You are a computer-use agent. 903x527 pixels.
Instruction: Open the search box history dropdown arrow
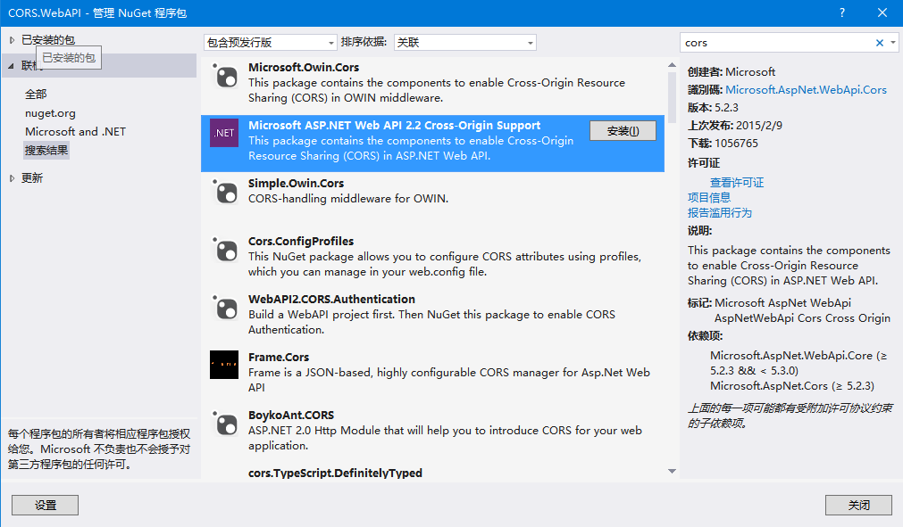[x=892, y=43]
